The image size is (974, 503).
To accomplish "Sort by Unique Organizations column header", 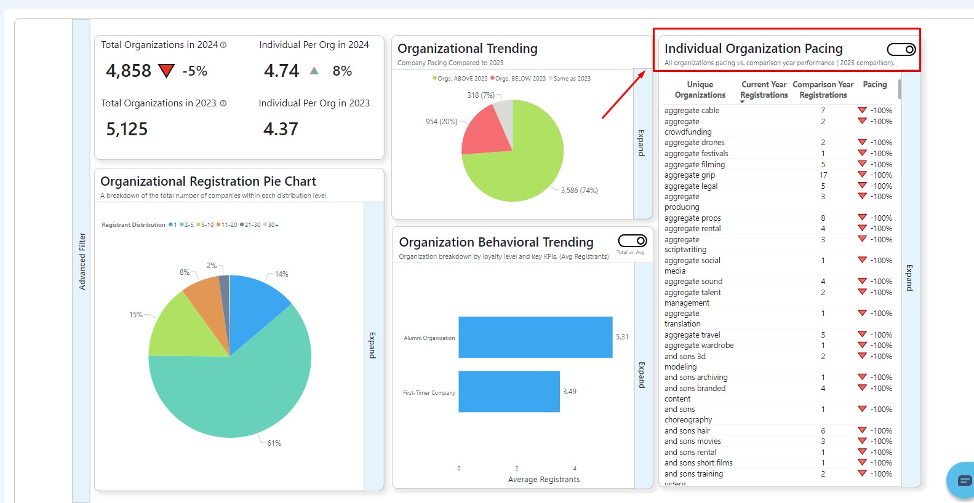I will pyautogui.click(x=700, y=90).
